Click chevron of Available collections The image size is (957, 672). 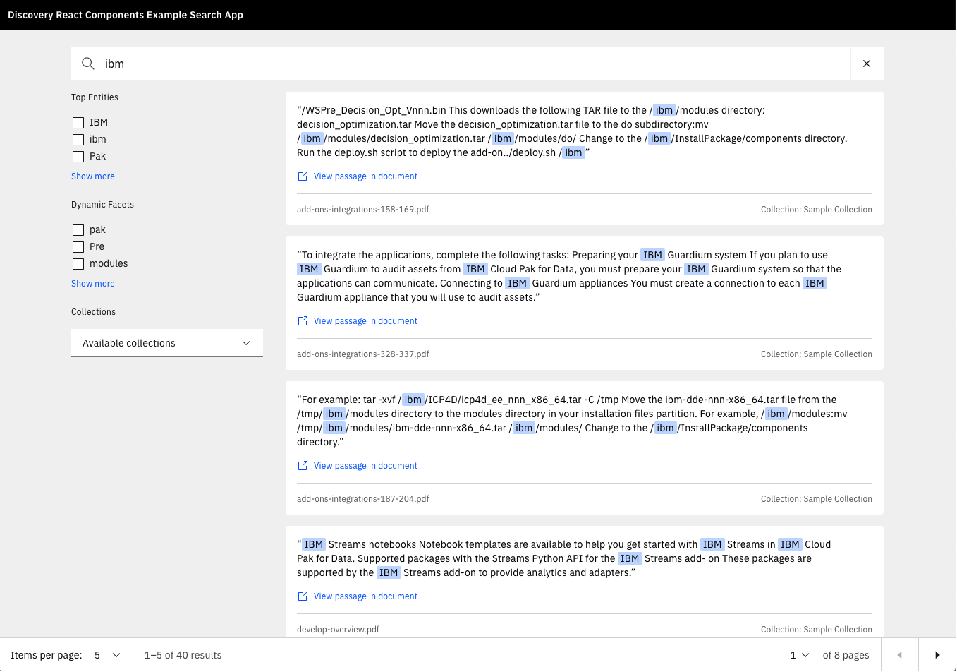(246, 343)
